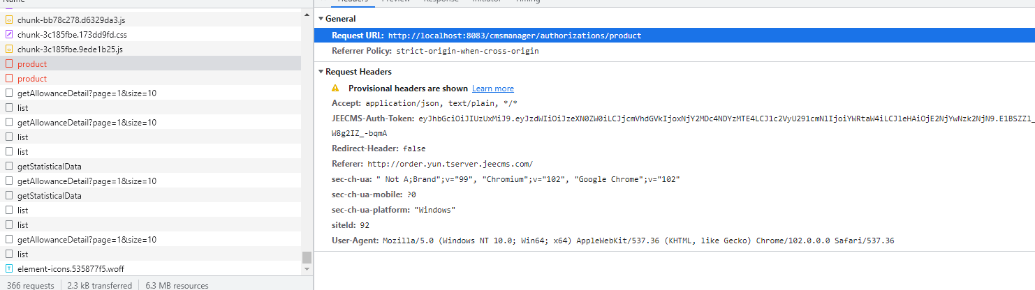
Task: Click 6.3 MB resources in the status bar
Action: point(177,285)
